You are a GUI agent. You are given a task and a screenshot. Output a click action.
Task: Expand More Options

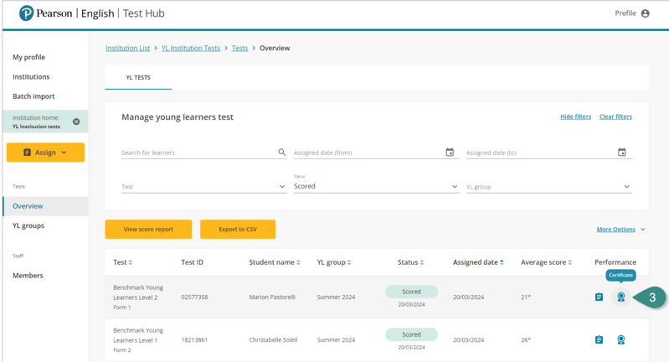pyautogui.click(x=620, y=230)
